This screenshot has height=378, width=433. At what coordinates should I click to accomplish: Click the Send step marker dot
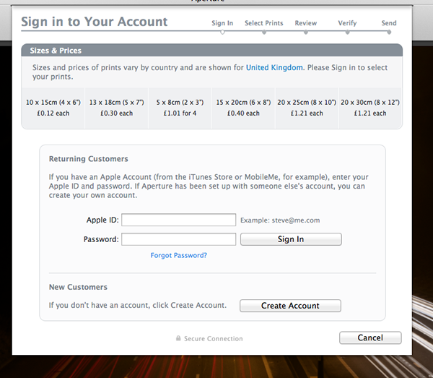pyautogui.click(x=389, y=32)
